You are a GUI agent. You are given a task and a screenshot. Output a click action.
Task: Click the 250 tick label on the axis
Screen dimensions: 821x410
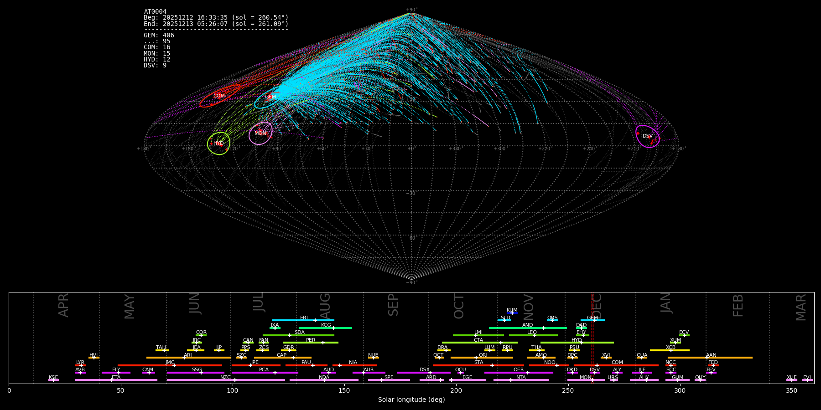(x=568, y=390)
